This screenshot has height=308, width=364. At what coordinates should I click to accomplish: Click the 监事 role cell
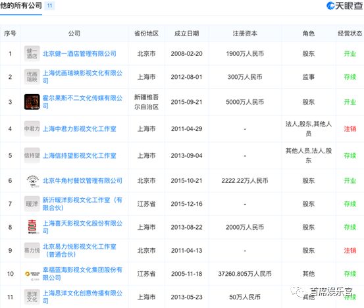coord(309,77)
